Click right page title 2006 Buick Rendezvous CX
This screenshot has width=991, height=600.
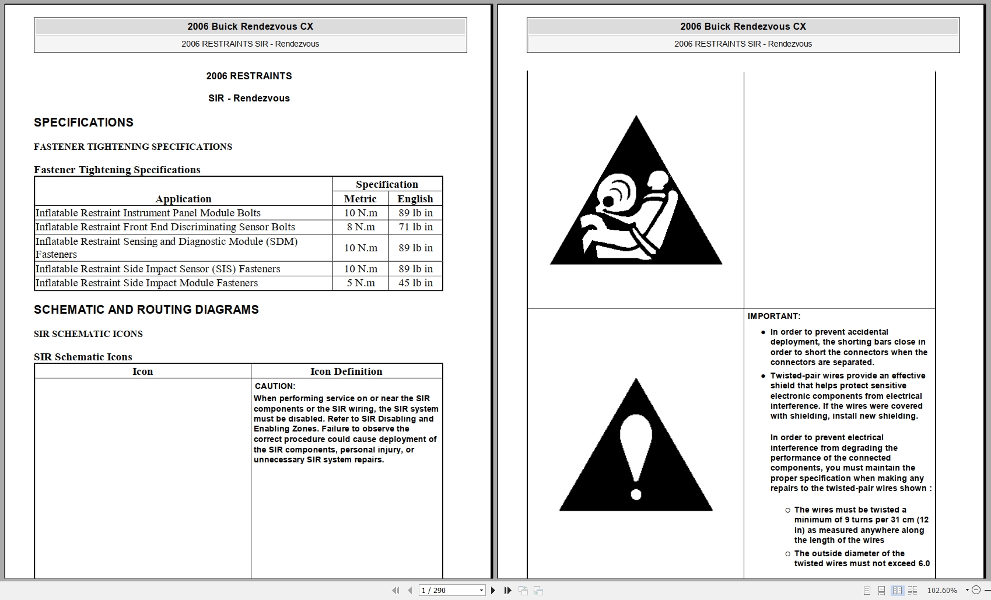(743, 26)
